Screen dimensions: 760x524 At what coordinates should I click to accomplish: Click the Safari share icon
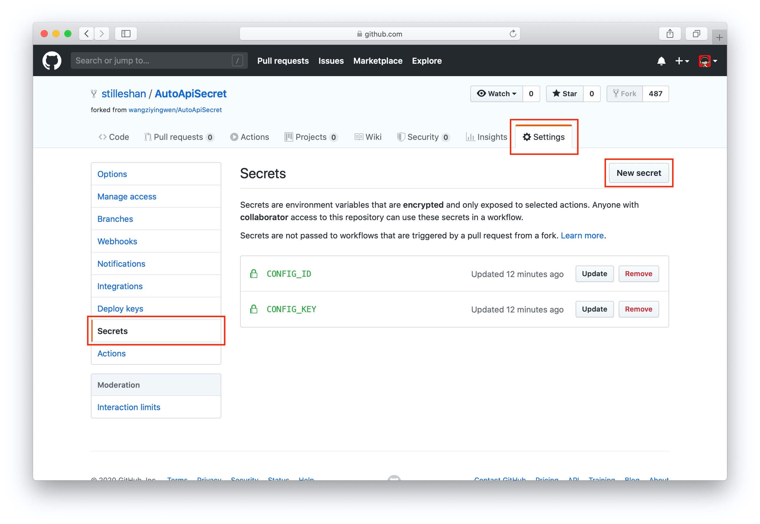[669, 34]
